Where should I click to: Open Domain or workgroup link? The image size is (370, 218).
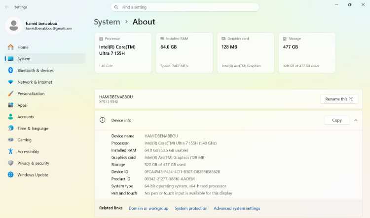tap(148, 208)
